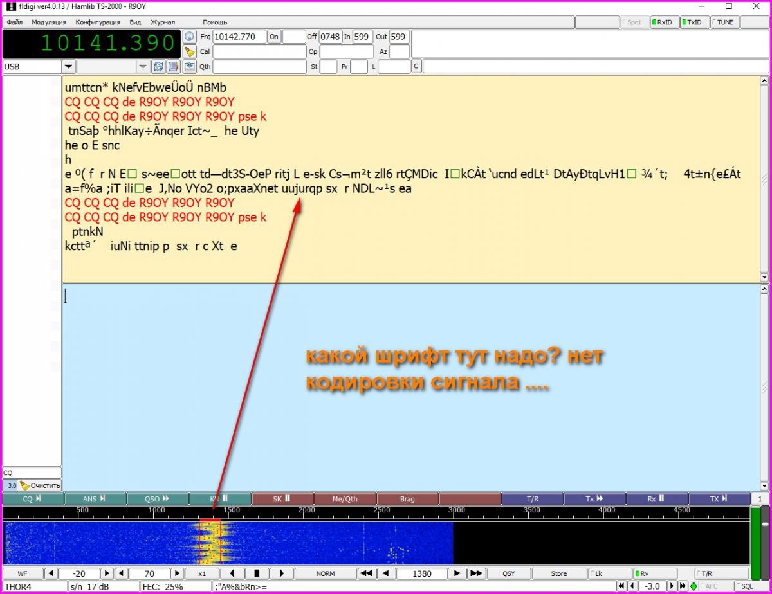Click the Store button

pos(558,573)
